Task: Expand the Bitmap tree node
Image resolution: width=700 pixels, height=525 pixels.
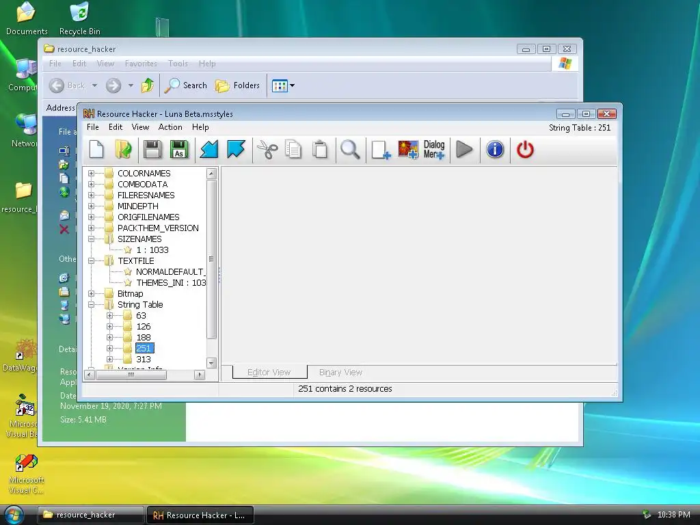Action: point(91,293)
